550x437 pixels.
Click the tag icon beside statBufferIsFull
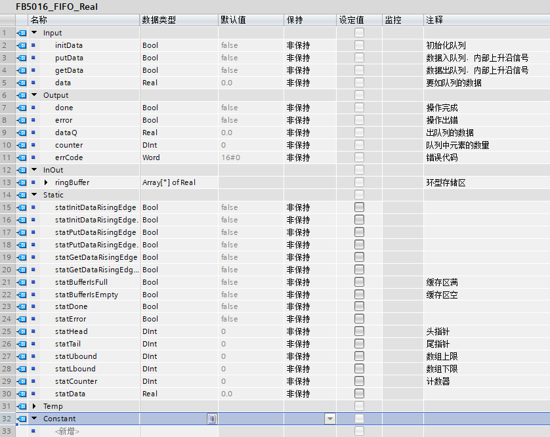pos(22,282)
